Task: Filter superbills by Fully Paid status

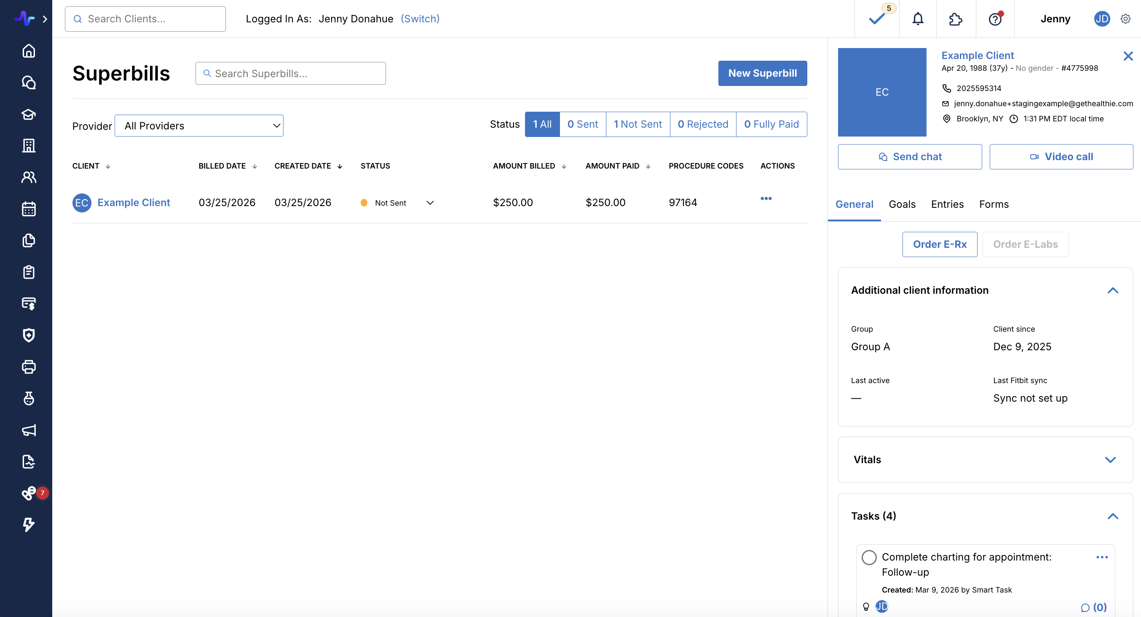Action: coord(771,124)
